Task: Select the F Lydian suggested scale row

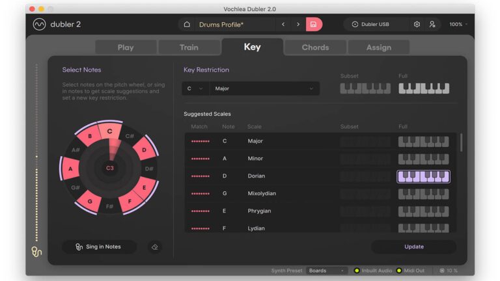Action: point(320,227)
